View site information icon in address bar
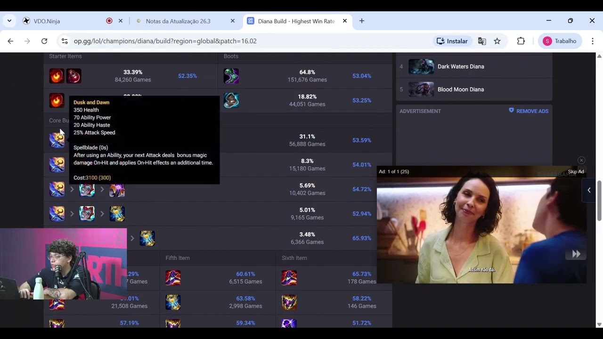Viewport: 603px width, 339px height. tap(65, 41)
